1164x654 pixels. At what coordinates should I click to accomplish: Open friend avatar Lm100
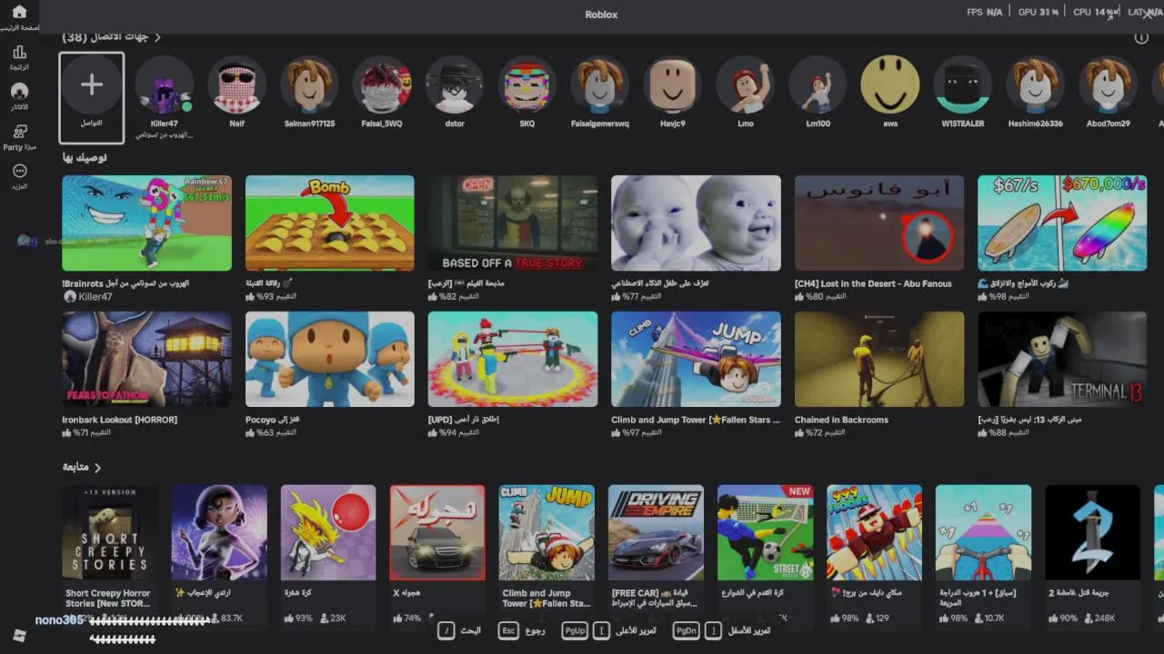click(x=818, y=84)
